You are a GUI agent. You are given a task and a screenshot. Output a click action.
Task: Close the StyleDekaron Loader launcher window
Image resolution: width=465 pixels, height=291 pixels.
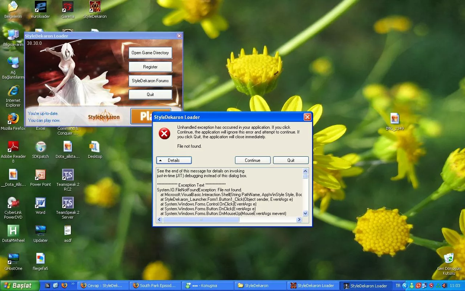[x=179, y=36]
